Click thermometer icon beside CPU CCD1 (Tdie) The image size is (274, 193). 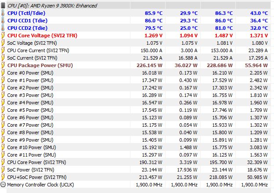click(3, 21)
